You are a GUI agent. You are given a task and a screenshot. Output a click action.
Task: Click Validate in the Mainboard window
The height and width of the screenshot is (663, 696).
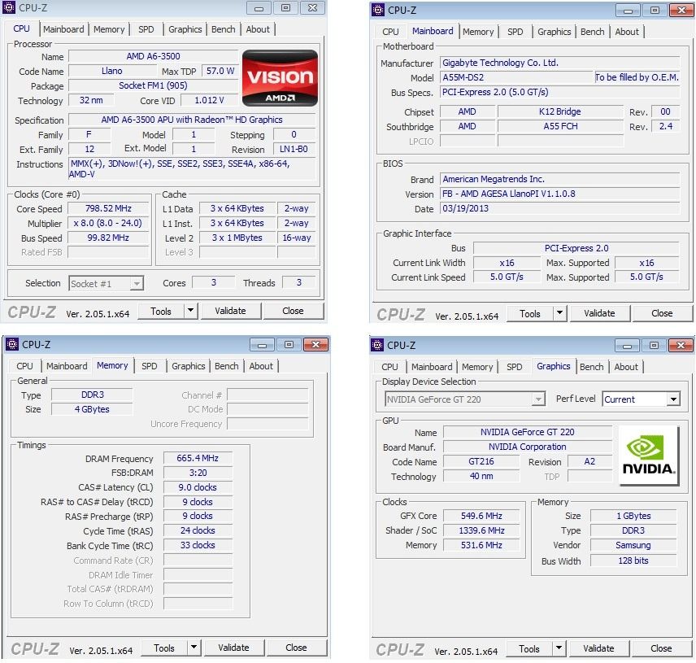[600, 313]
